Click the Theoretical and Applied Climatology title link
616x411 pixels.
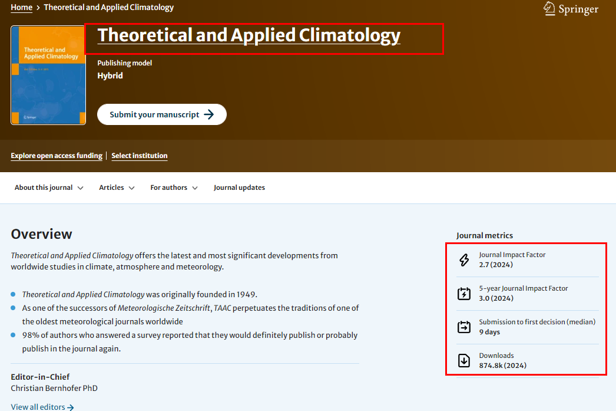click(249, 35)
